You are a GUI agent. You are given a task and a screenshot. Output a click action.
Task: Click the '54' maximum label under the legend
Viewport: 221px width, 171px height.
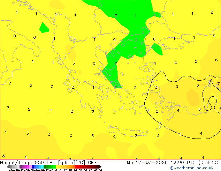pos(100,170)
